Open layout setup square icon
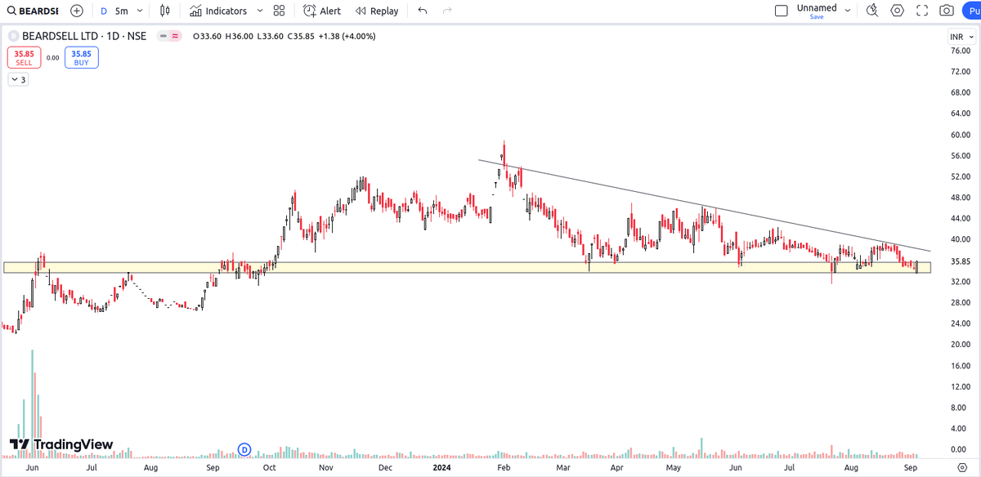The image size is (981, 477). coord(782,11)
